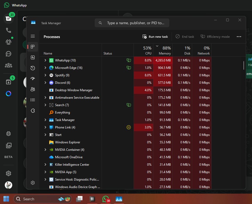Open Meta AI ring icon in WhatsApp

point(9,93)
